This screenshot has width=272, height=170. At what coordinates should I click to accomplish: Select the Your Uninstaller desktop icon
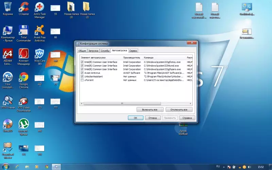click(x=8, y=80)
